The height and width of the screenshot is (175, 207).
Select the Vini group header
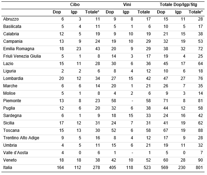click(127, 5)
